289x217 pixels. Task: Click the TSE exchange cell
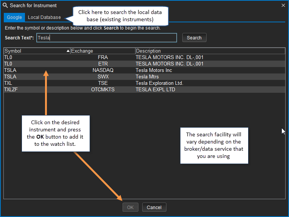pyautogui.click(x=103, y=83)
